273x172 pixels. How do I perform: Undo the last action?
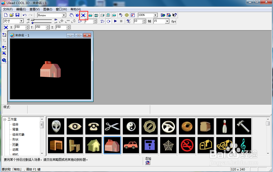(25, 15)
